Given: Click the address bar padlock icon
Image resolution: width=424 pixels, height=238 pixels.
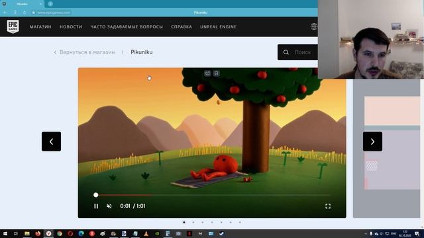Looking at the screenshot, I should click(34, 13).
